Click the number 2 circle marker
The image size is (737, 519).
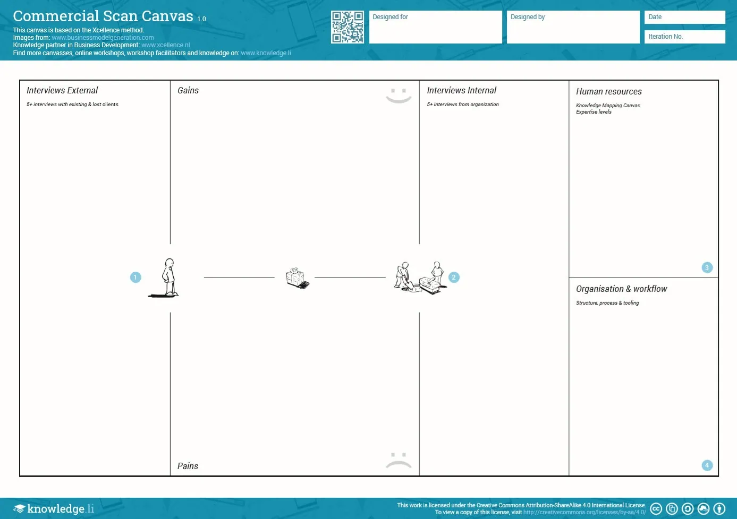[x=454, y=277]
